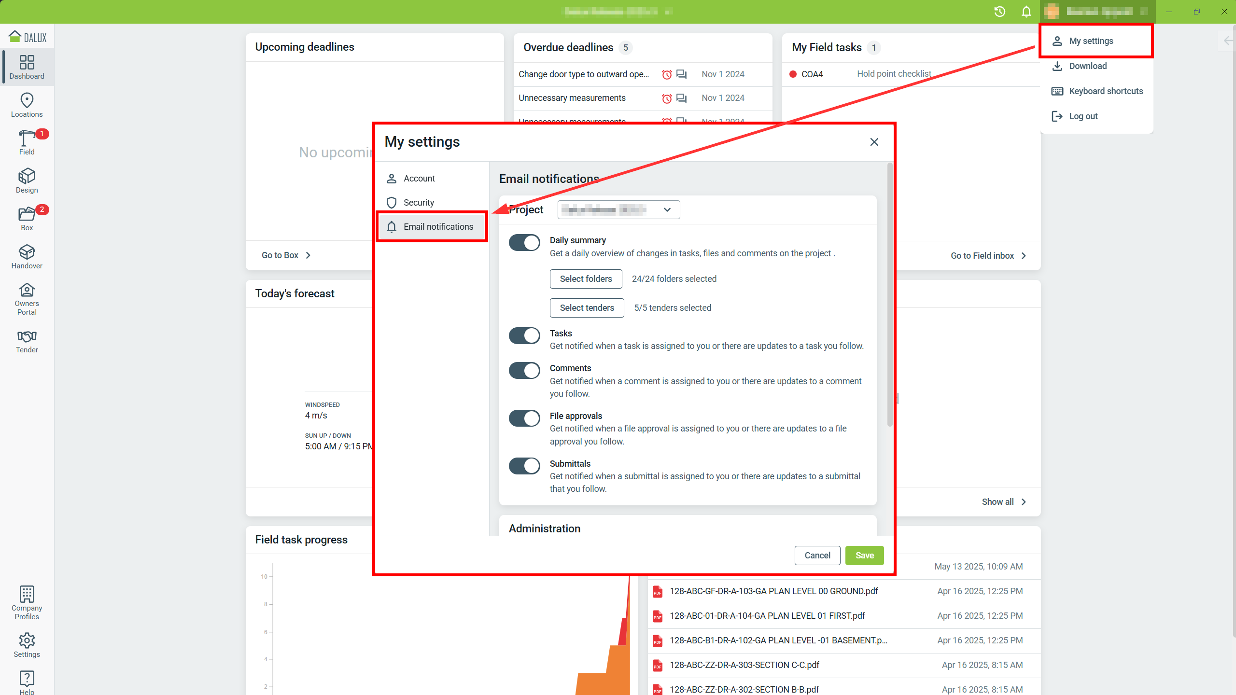Screen dimensions: 1236x695
Task: Expand the Show all link arrow
Action: pos(1024,502)
